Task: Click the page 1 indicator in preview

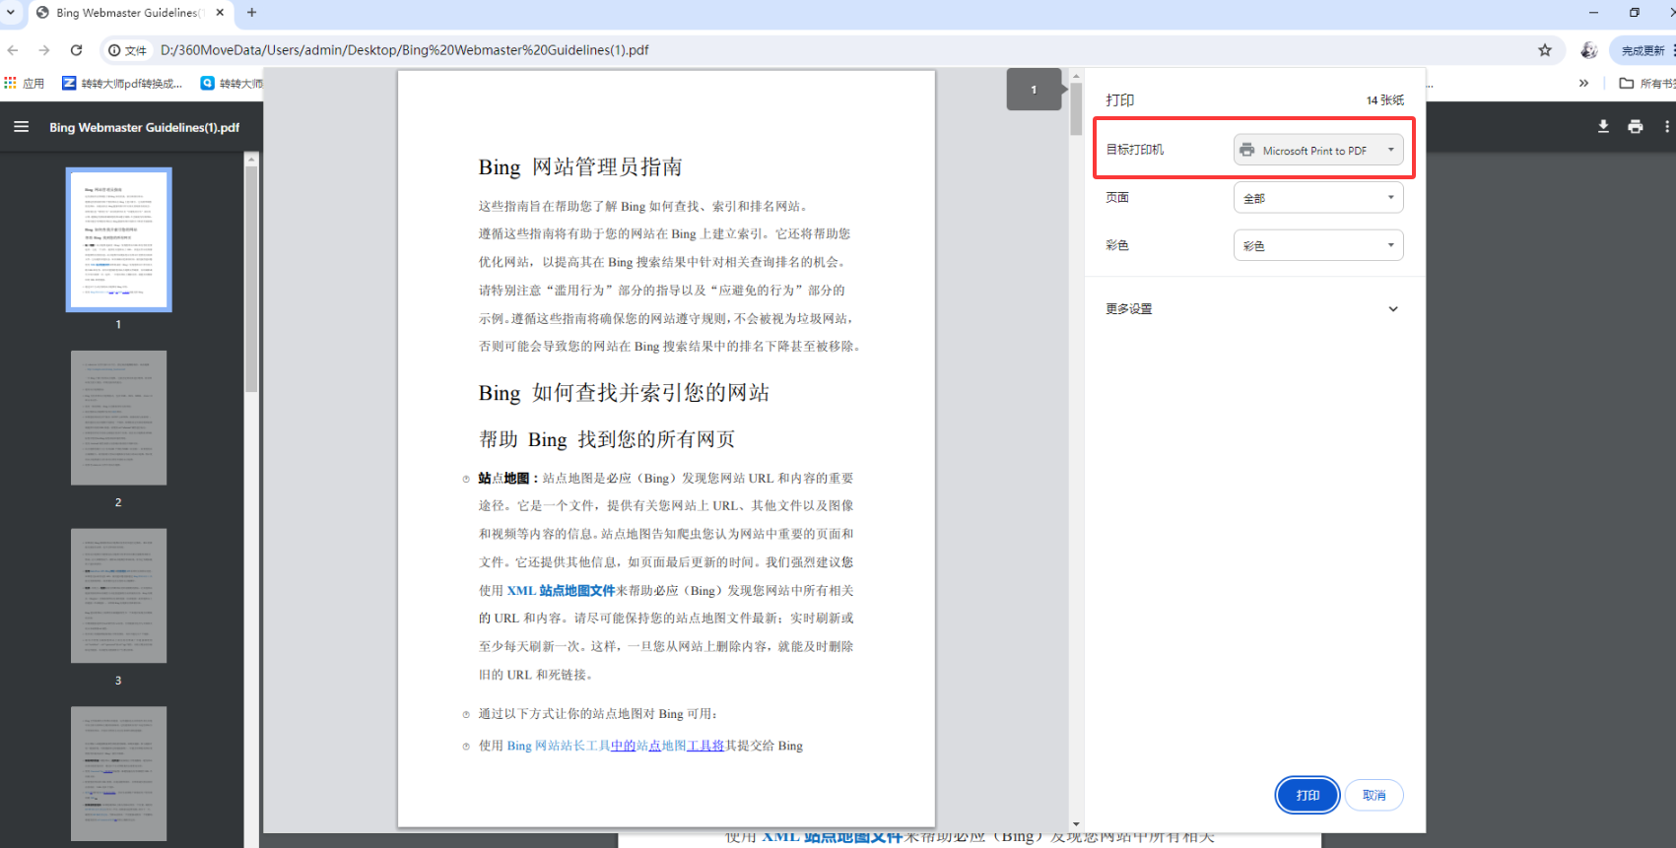Action: pos(1034,90)
